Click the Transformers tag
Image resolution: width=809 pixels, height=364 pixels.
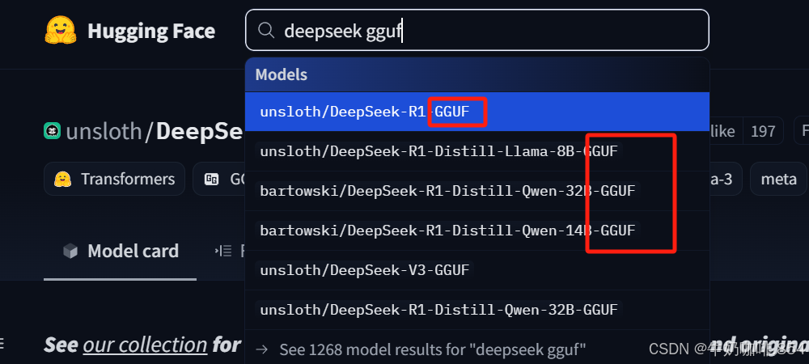click(115, 179)
